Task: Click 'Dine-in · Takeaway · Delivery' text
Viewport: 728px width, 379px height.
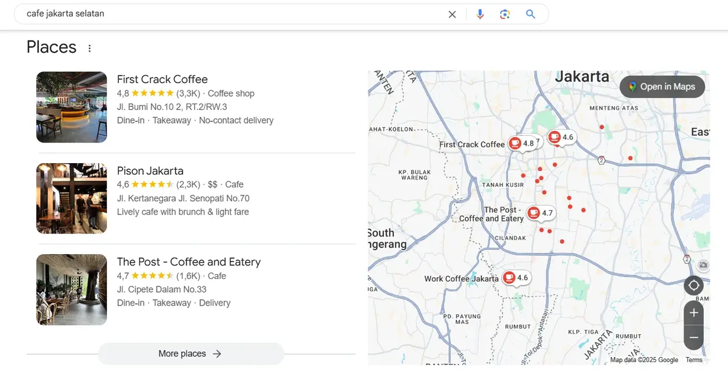Action: point(174,303)
